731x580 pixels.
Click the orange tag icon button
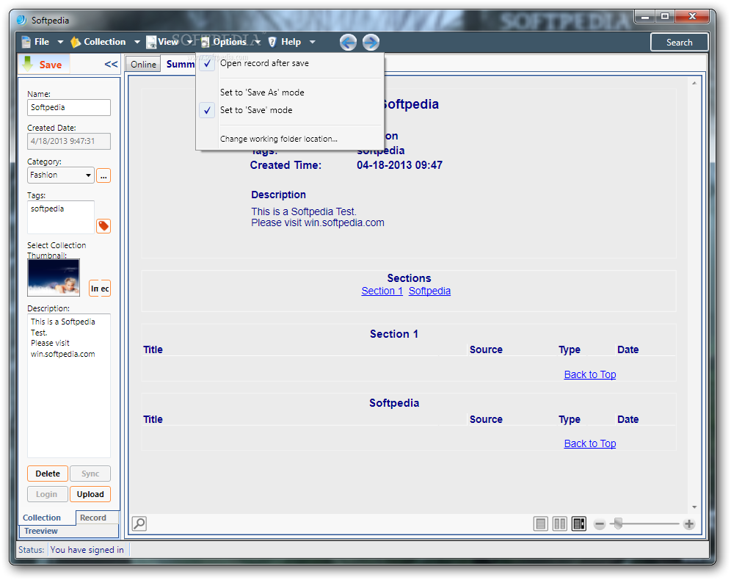(x=103, y=226)
